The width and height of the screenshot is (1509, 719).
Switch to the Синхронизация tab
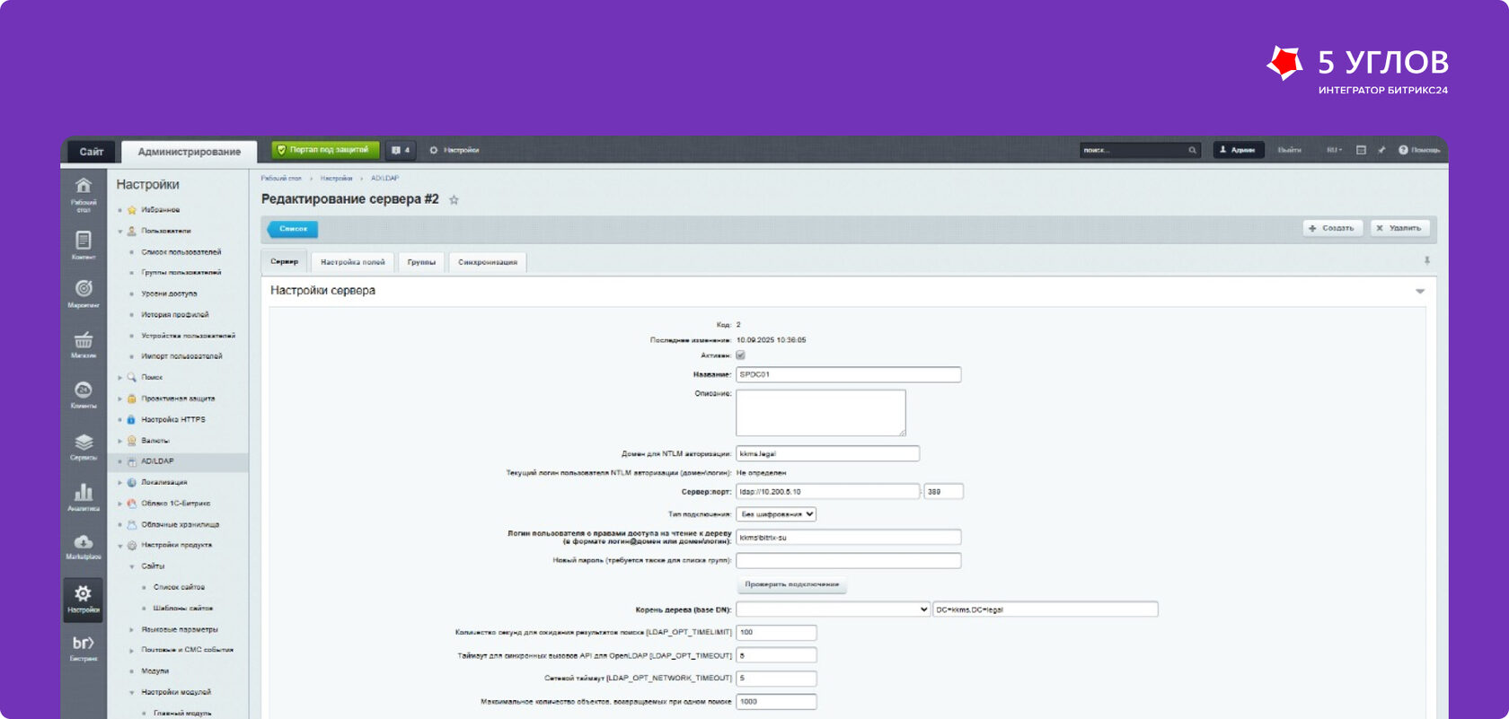point(488,262)
